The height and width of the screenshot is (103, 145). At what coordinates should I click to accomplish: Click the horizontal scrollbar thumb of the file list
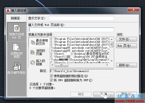[62, 65]
